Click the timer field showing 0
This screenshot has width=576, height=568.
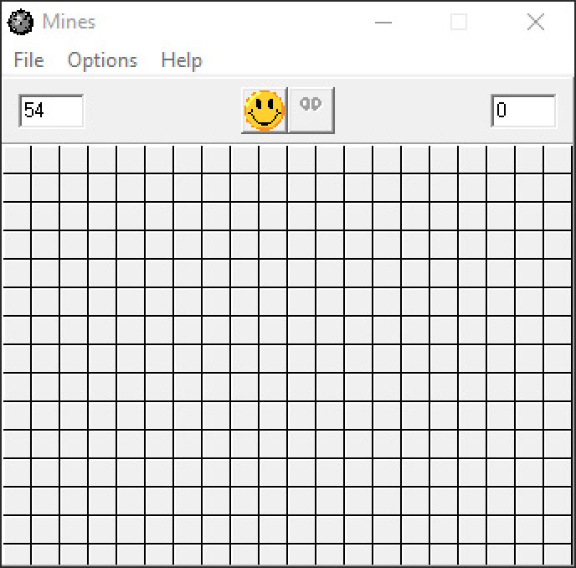coord(523,111)
